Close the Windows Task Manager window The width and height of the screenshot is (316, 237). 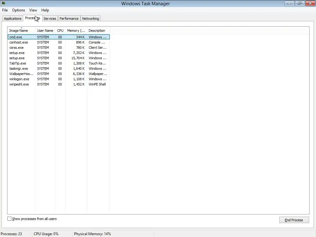tap(310, 3)
